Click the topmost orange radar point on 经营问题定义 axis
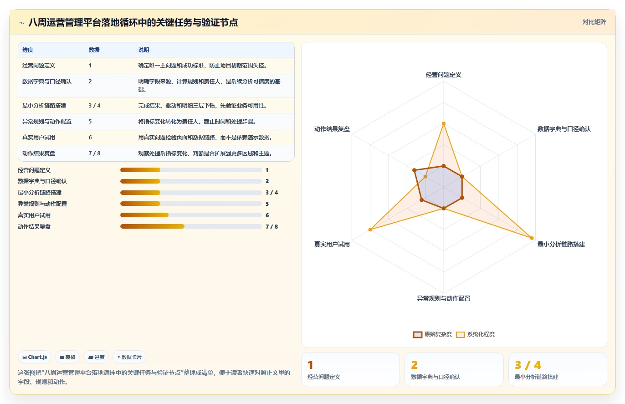 (443, 123)
